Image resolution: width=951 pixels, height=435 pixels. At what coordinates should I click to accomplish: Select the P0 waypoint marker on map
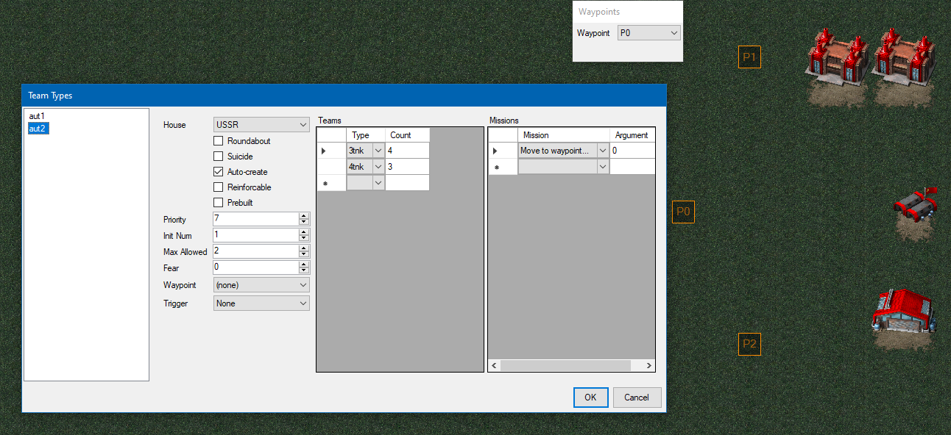(683, 212)
